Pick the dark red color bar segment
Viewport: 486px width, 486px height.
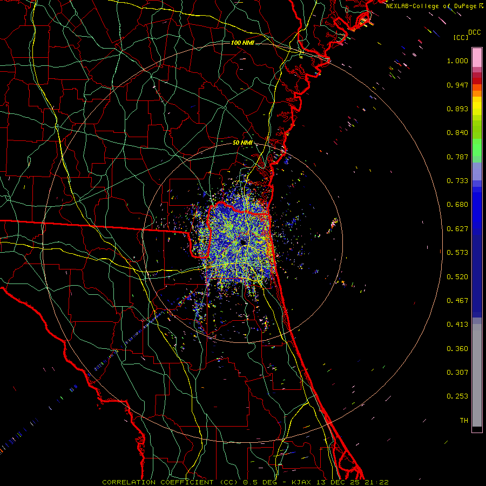point(477,81)
